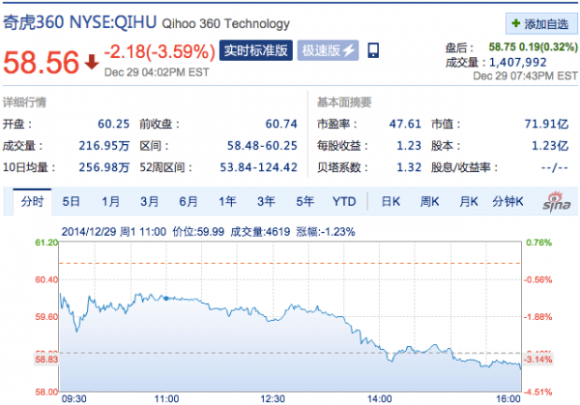Open the 1年 chart view
This screenshot has width=580, height=405.
tap(227, 202)
